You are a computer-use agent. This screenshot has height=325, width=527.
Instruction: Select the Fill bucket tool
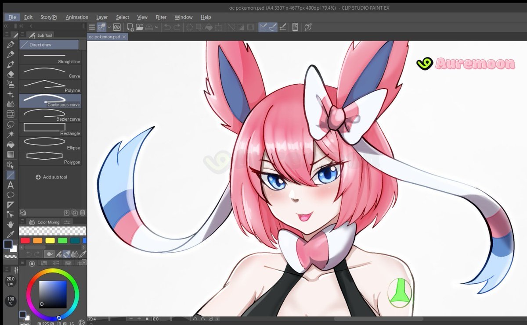click(x=11, y=144)
